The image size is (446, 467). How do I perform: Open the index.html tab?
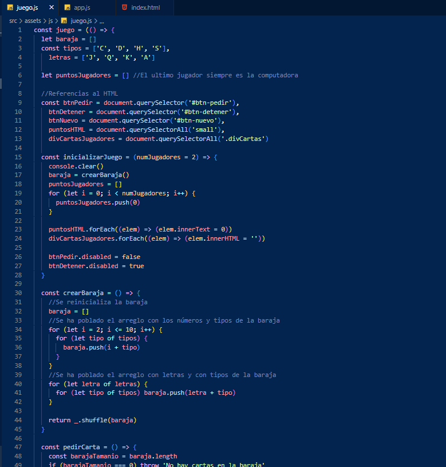click(145, 8)
